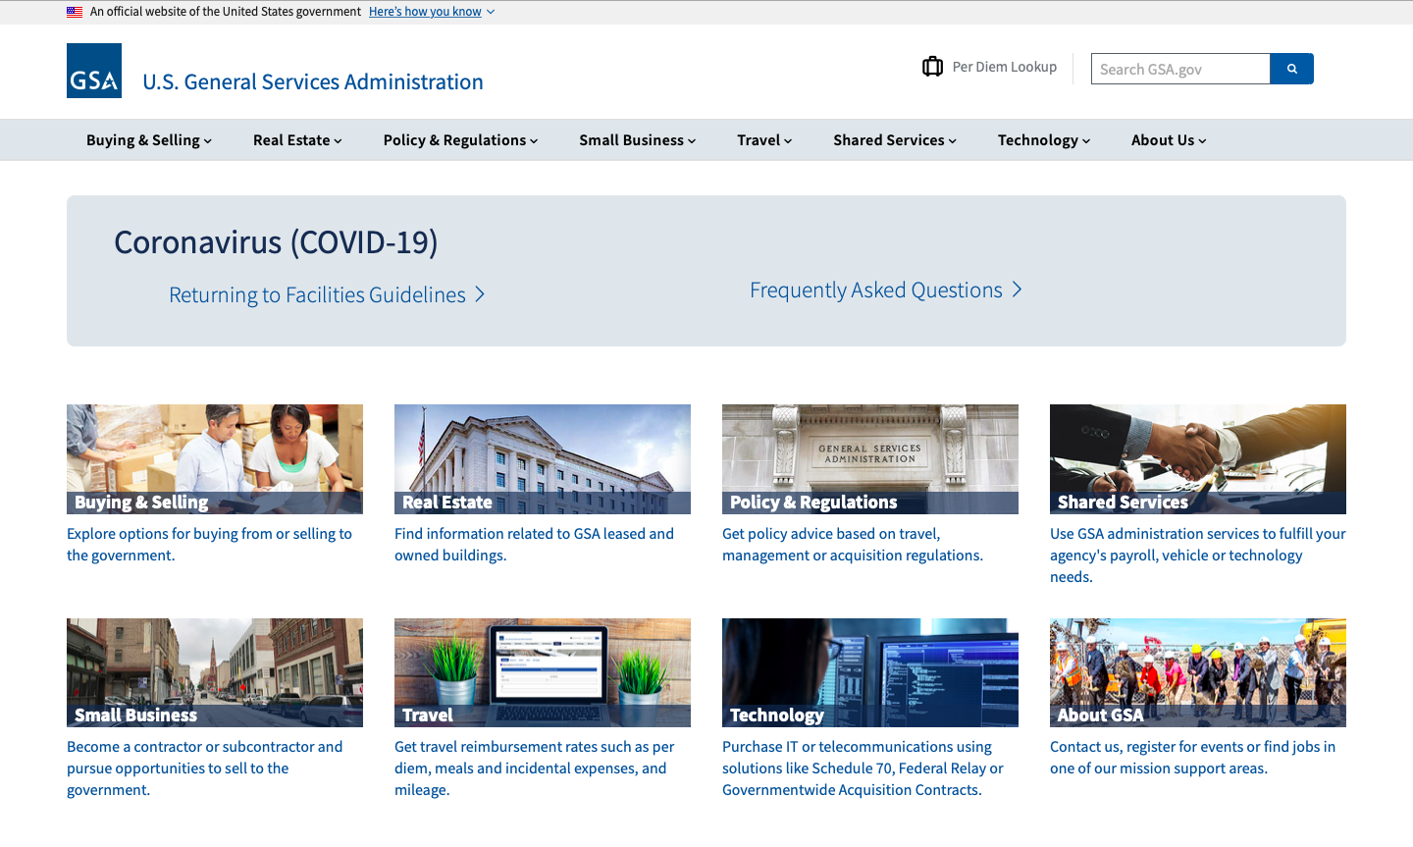Click the arrow after Frequently Asked Questions
Screen dimensions: 1413x847
click(x=1017, y=290)
